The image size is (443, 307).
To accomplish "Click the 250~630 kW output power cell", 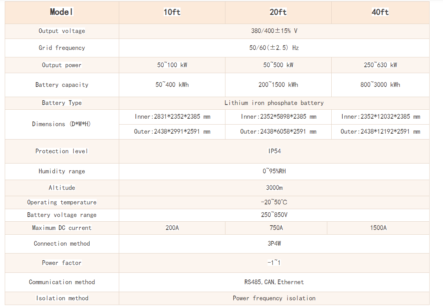I will [x=380, y=65].
